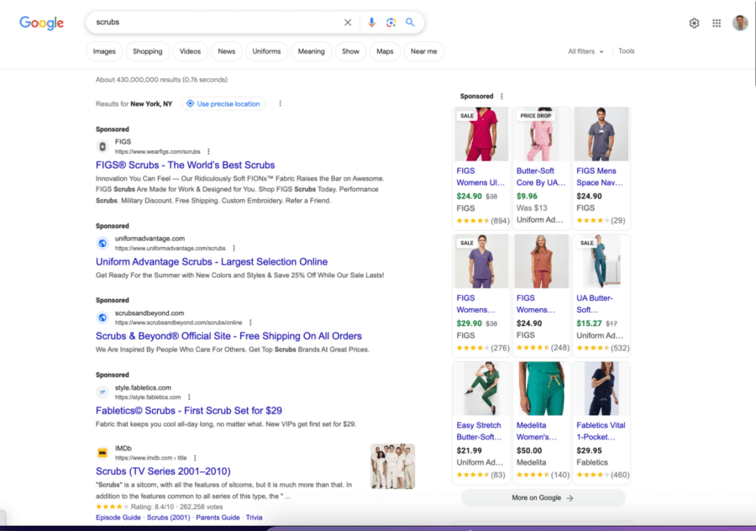Click the magnifying glass search icon
756x531 pixels.
point(410,22)
